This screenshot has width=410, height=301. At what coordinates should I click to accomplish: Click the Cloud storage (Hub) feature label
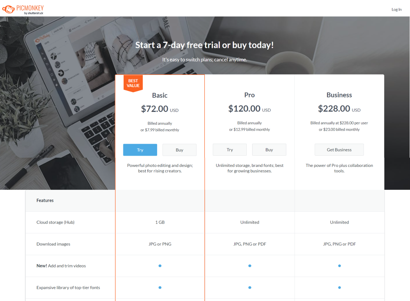(x=55, y=222)
